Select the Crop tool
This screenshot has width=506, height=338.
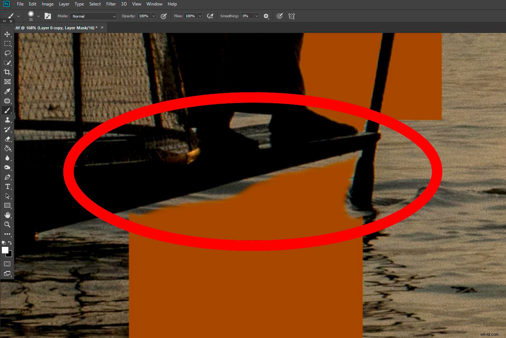(7, 72)
